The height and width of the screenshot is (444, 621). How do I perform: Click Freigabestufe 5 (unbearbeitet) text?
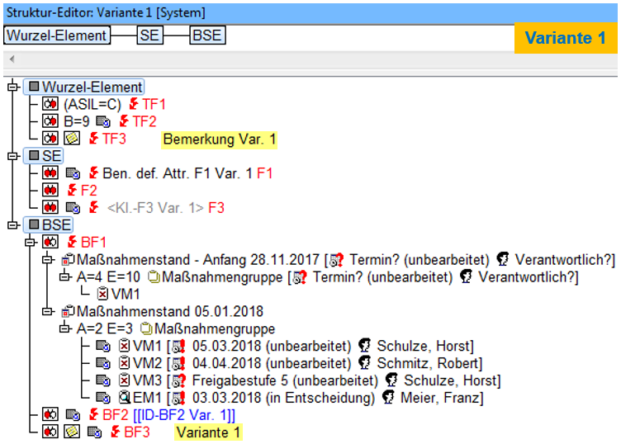pos(285,380)
